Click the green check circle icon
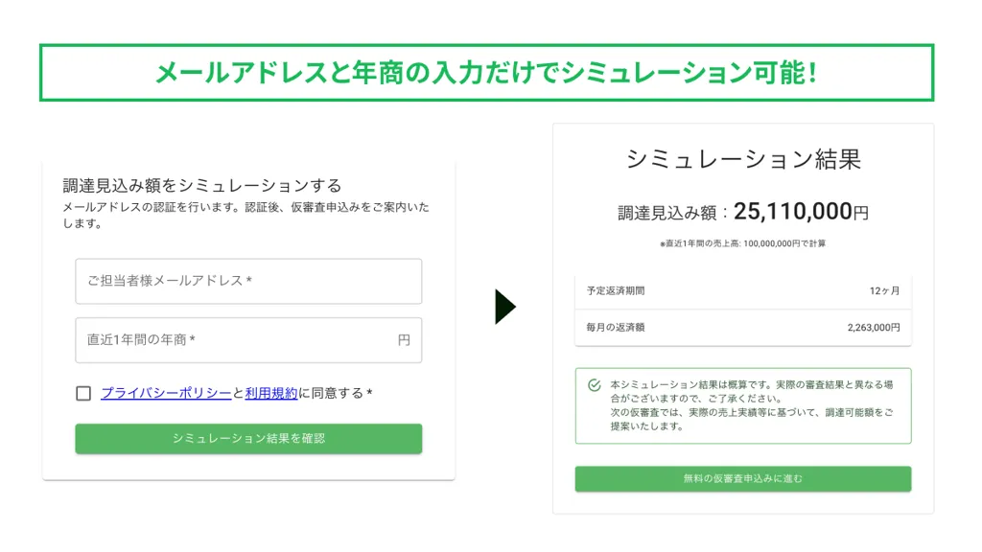Screen dimensions: 982x552 [595, 385]
